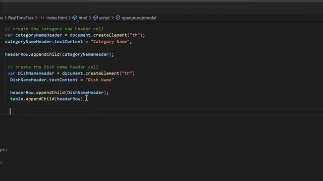
Task: Place cursor on "var DishNameHeader" declaration line
Action: point(71,73)
